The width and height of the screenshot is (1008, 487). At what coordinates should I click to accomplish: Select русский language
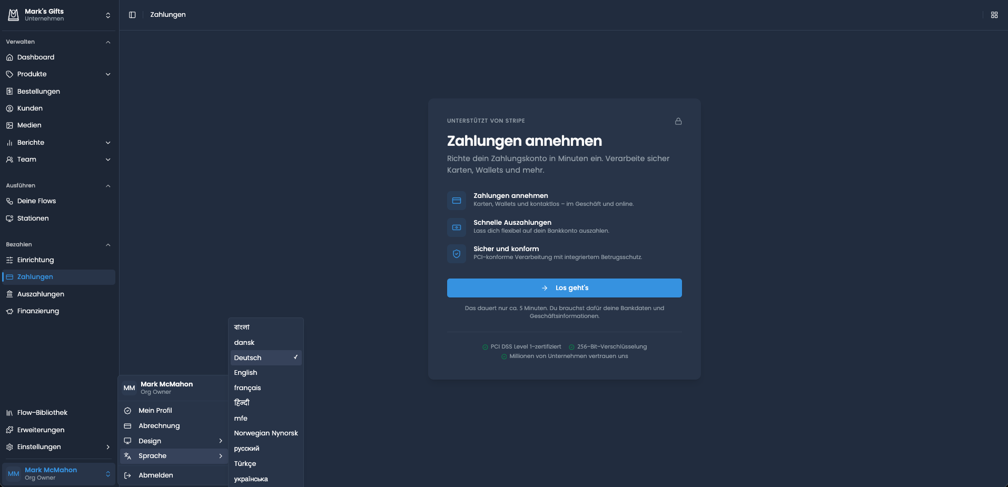[x=266, y=449]
